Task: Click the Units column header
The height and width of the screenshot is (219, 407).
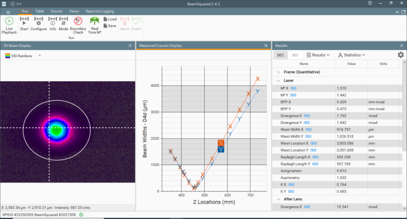Action: (383, 64)
